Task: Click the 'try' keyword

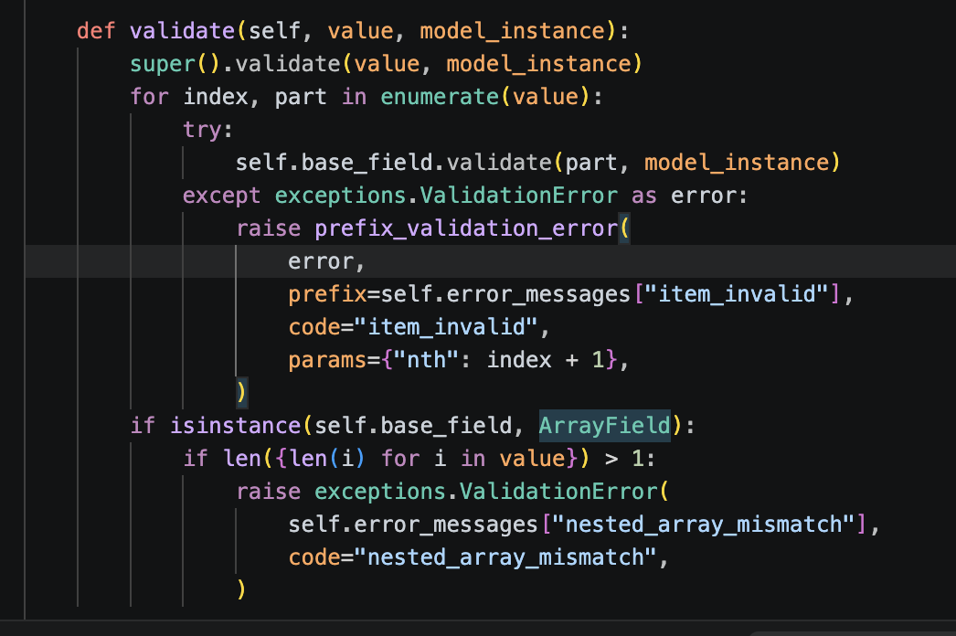Action: click(202, 130)
